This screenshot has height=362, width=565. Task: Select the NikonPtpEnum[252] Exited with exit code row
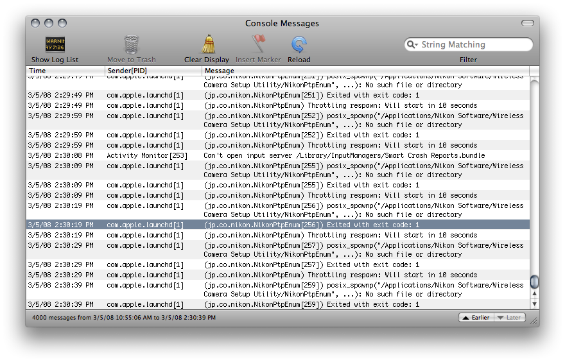click(278, 135)
